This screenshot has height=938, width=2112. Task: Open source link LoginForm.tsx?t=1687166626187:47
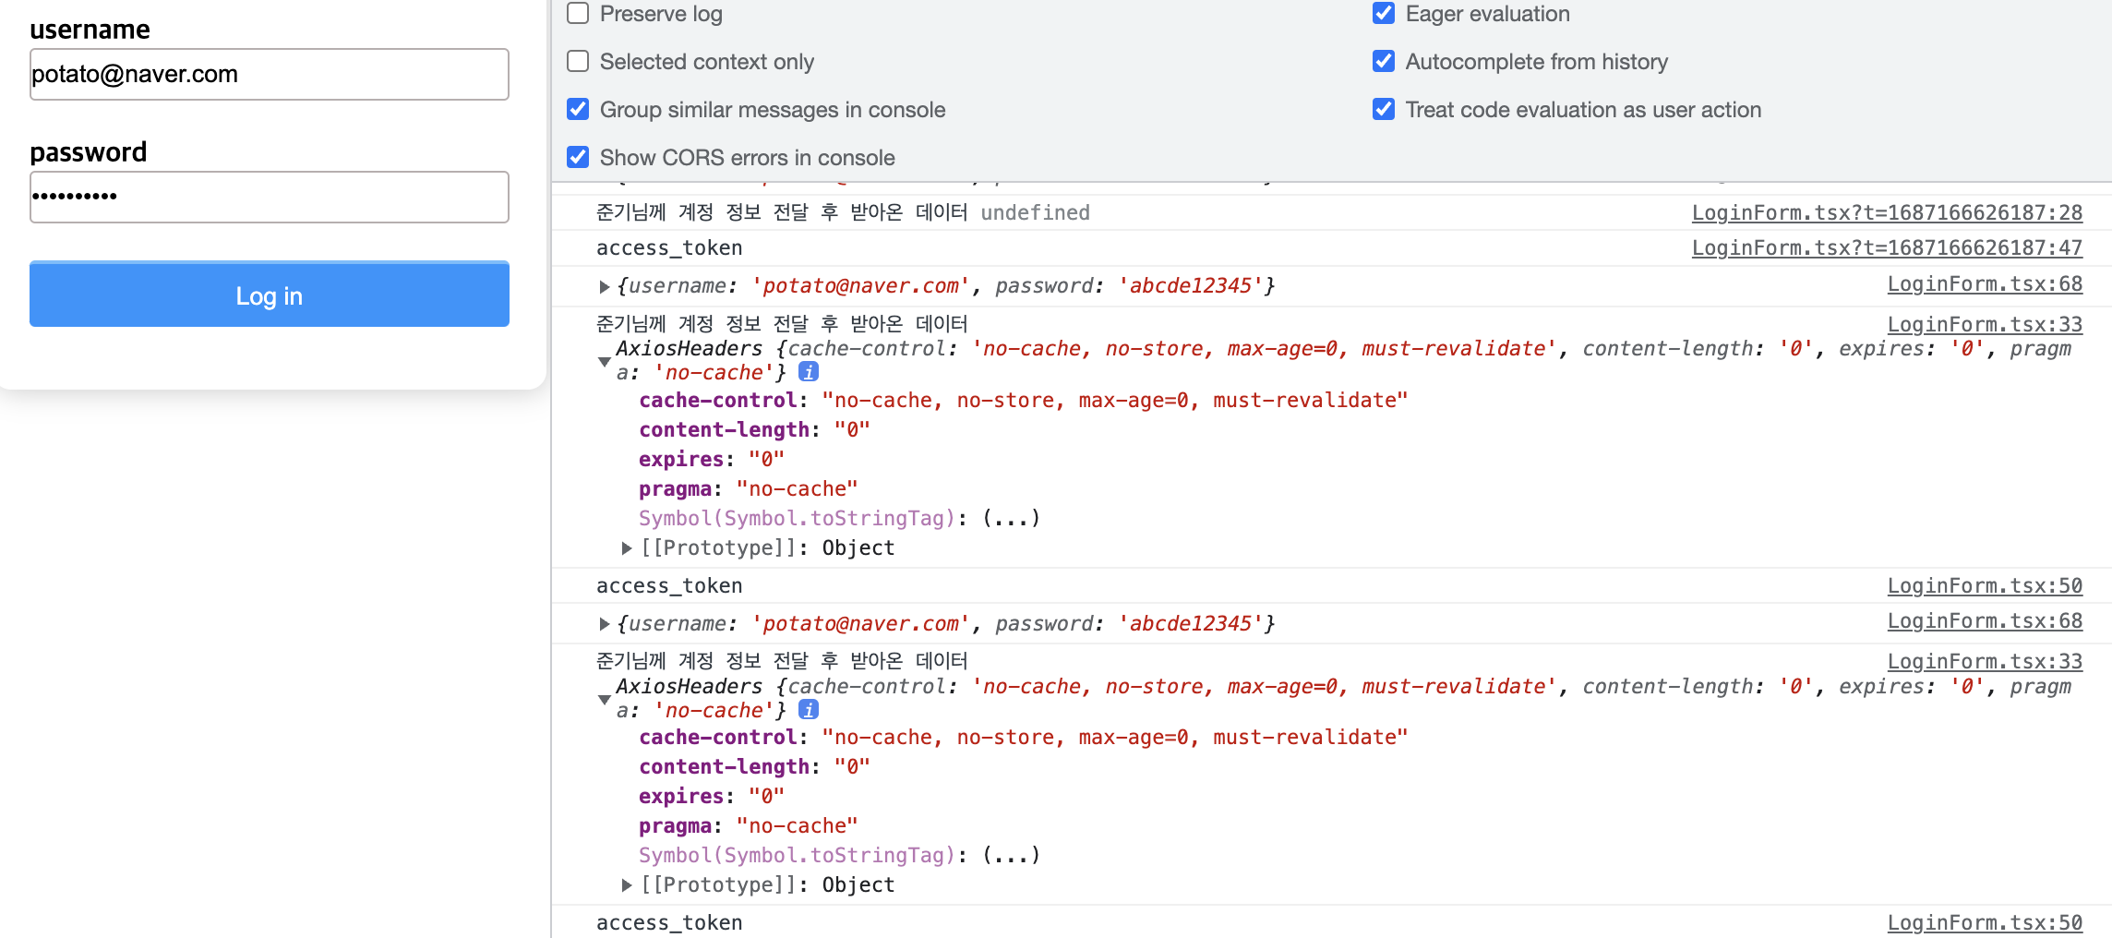[x=1887, y=247]
